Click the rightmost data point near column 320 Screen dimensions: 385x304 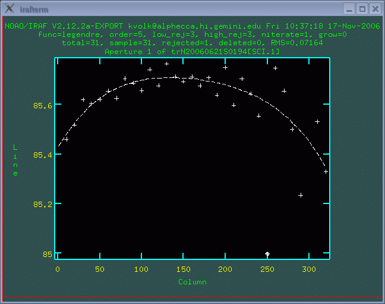[x=326, y=172]
